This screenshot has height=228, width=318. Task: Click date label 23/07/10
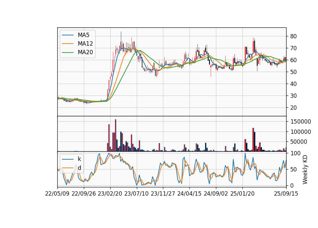[136, 194]
